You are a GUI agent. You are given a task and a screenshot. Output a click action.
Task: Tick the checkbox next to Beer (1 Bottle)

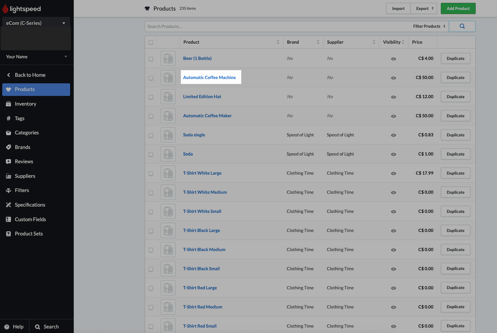(151, 58)
